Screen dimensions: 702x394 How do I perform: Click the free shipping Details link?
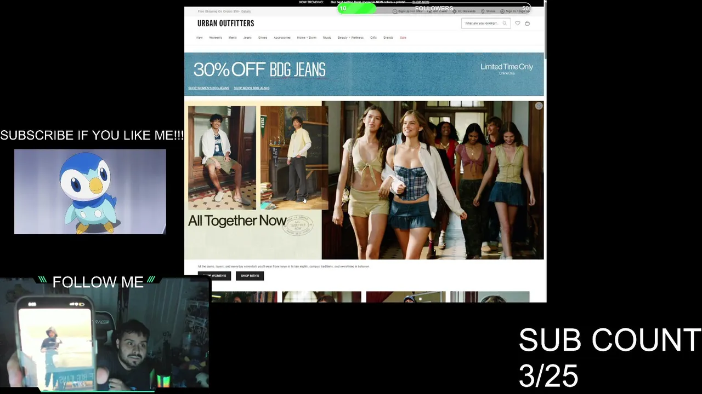(246, 11)
